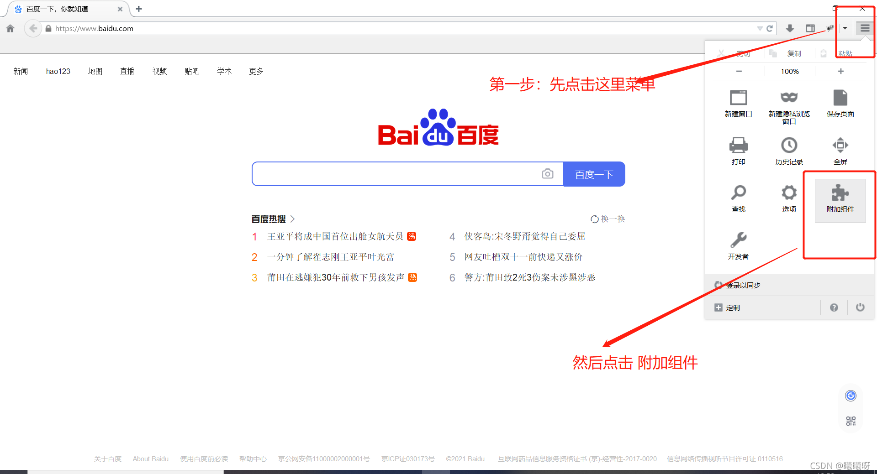Zoom out with minus button
877x474 pixels.
point(739,71)
